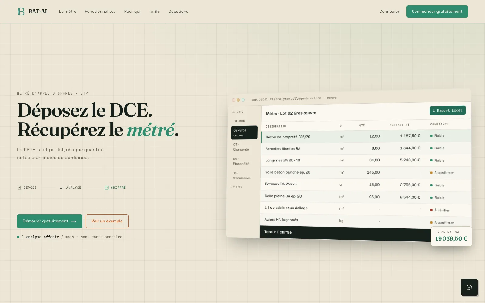Select lot 02 · Gros œuvre in sidebar
485x303 pixels.
coord(244,133)
